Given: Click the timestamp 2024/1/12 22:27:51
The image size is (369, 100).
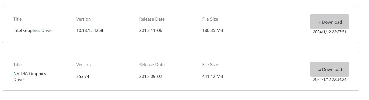Looking at the screenshot, I should [x=330, y=32].
